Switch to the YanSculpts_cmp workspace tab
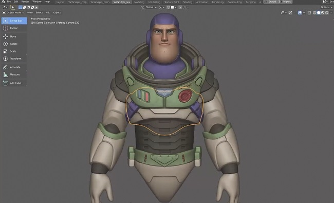 coord(77,2)
